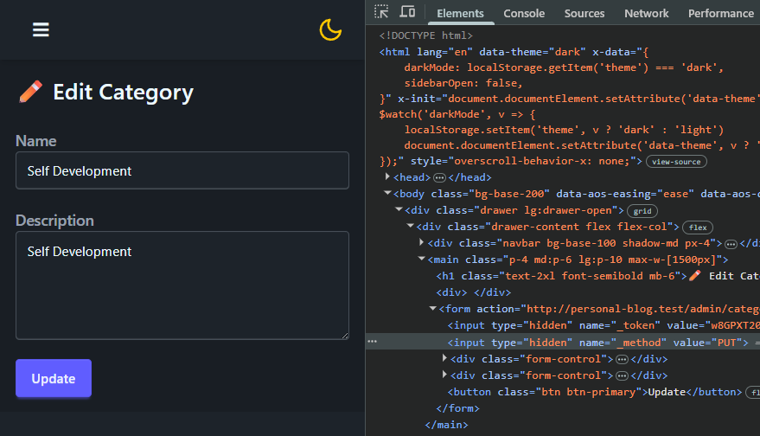
Task: Expand the first form-control div
Action: tap(444, 358)
